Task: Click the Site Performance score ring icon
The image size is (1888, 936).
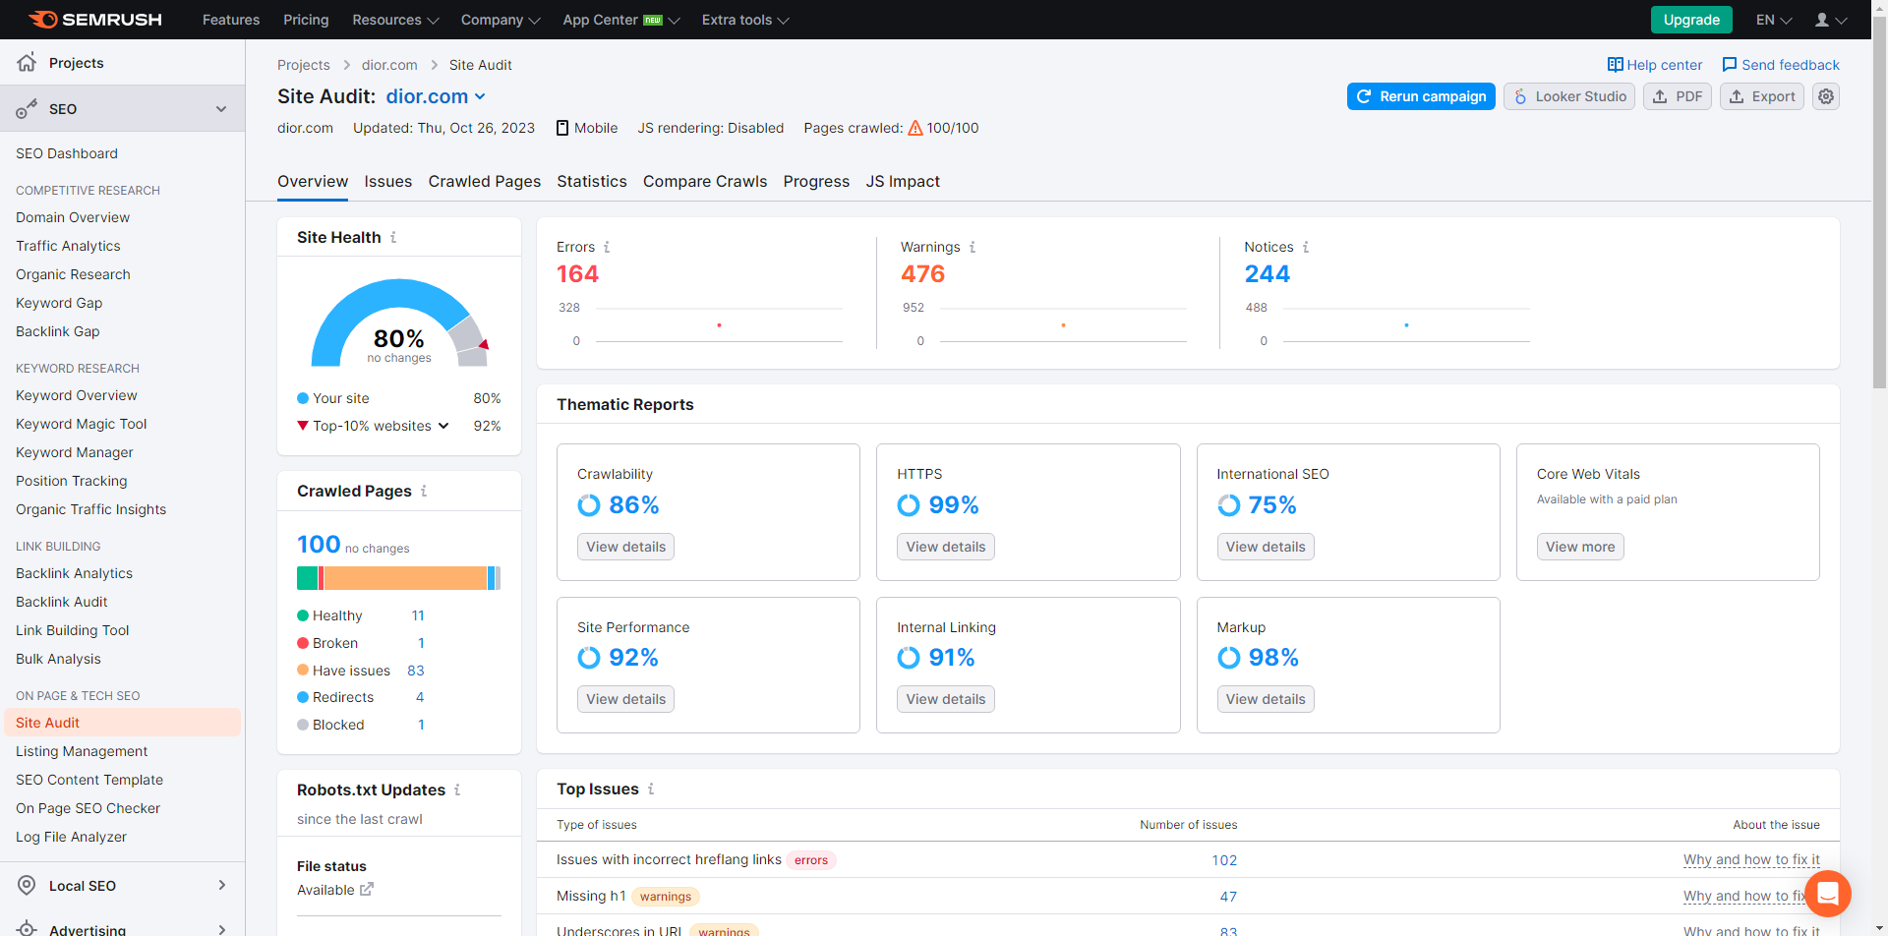Action: tap(589, 658)
